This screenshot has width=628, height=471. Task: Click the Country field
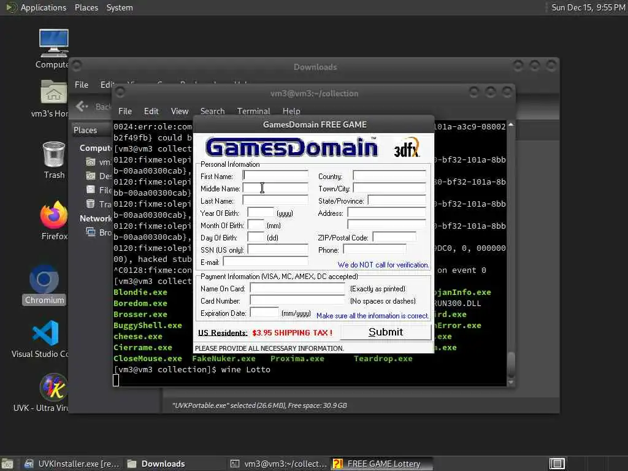coord(389,176)
